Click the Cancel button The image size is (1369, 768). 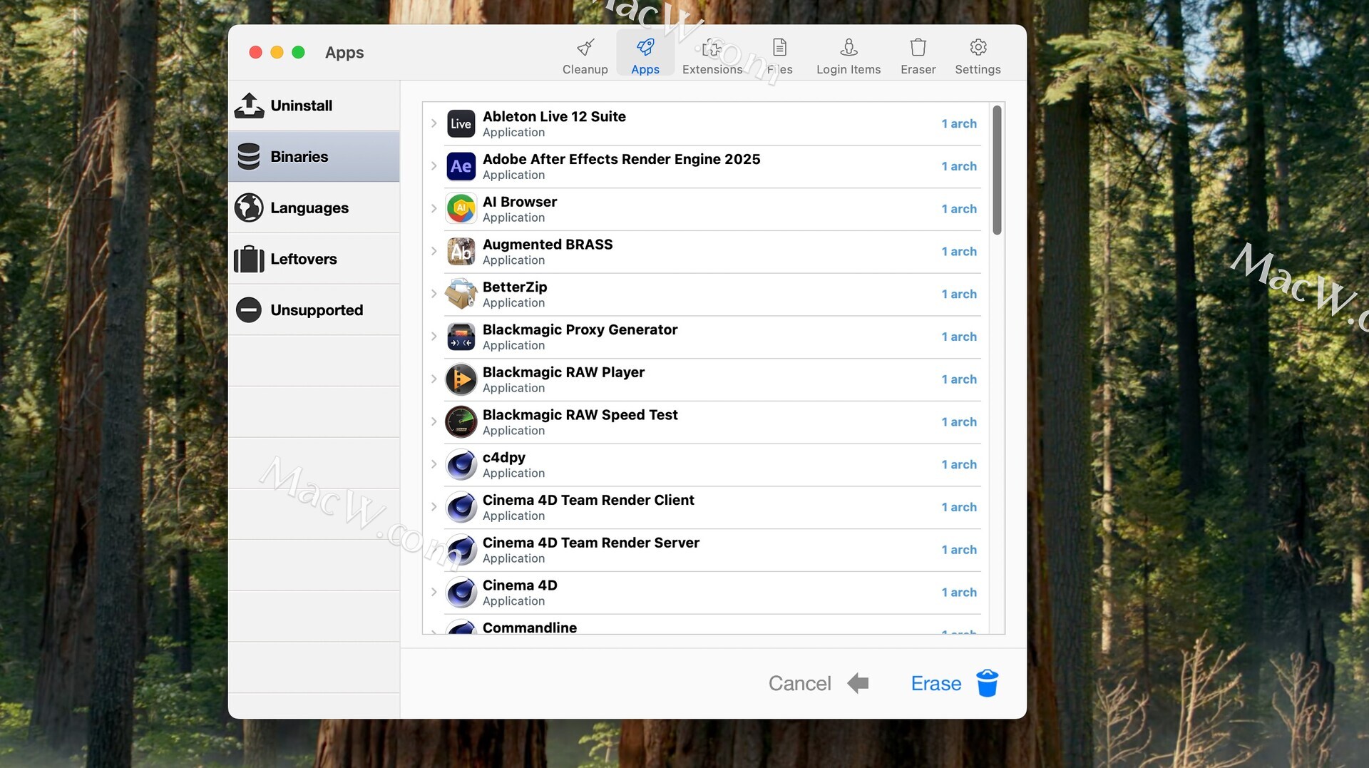tap(818, 683)
